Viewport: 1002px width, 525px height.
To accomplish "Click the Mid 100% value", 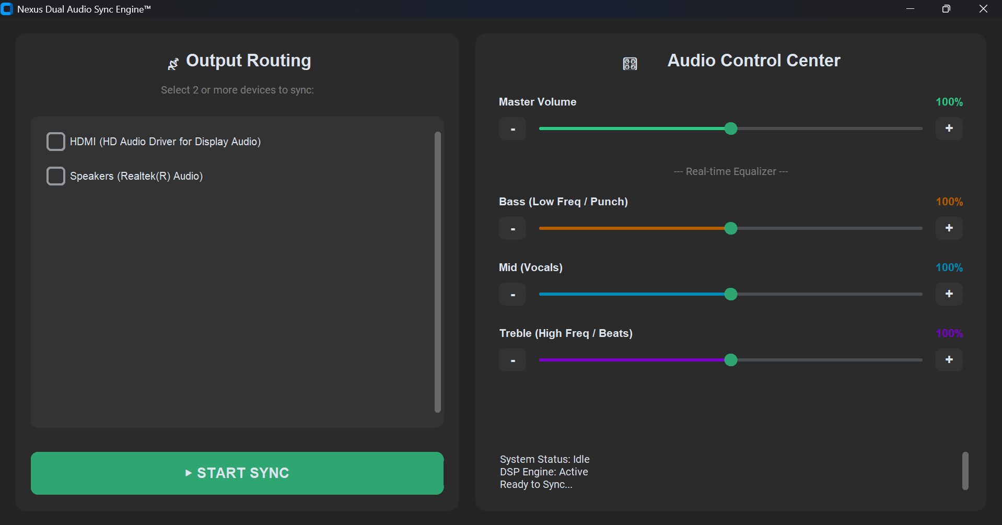I will pyautogui.click(x=949, y=267).
